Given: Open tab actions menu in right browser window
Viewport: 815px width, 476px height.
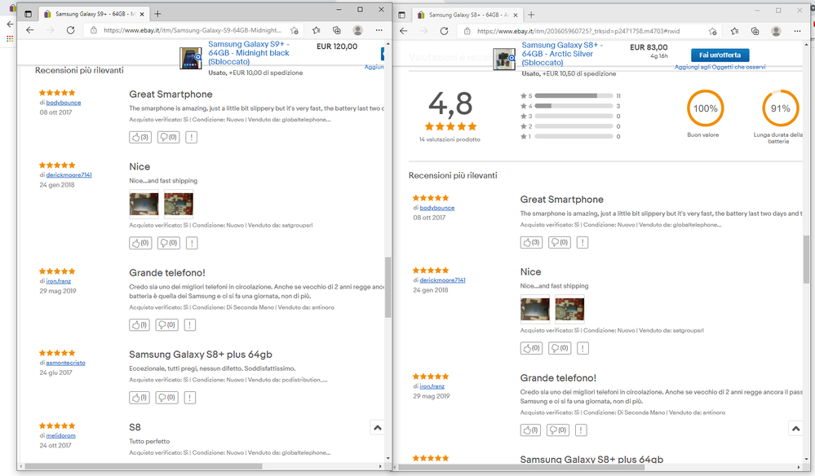Looking at the screenshot, I should (401, 15).
